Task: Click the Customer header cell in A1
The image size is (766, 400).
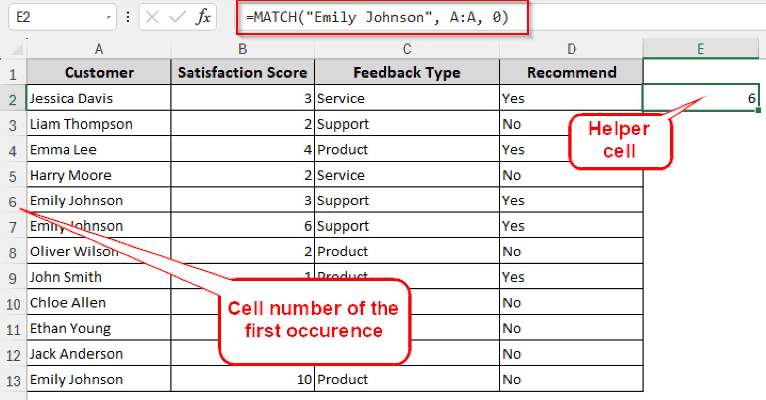Action: (x=99, y=72)
